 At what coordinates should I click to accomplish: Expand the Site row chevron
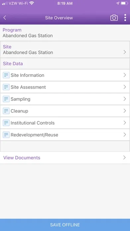coord(125,52)
